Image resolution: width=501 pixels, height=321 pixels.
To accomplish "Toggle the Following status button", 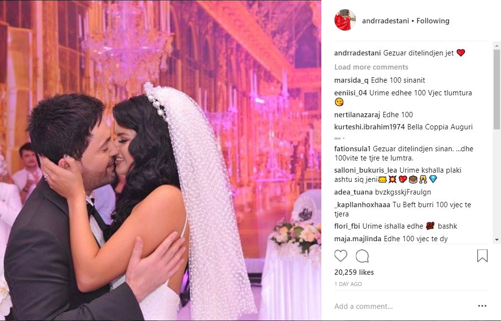I will tap(433, 21).
